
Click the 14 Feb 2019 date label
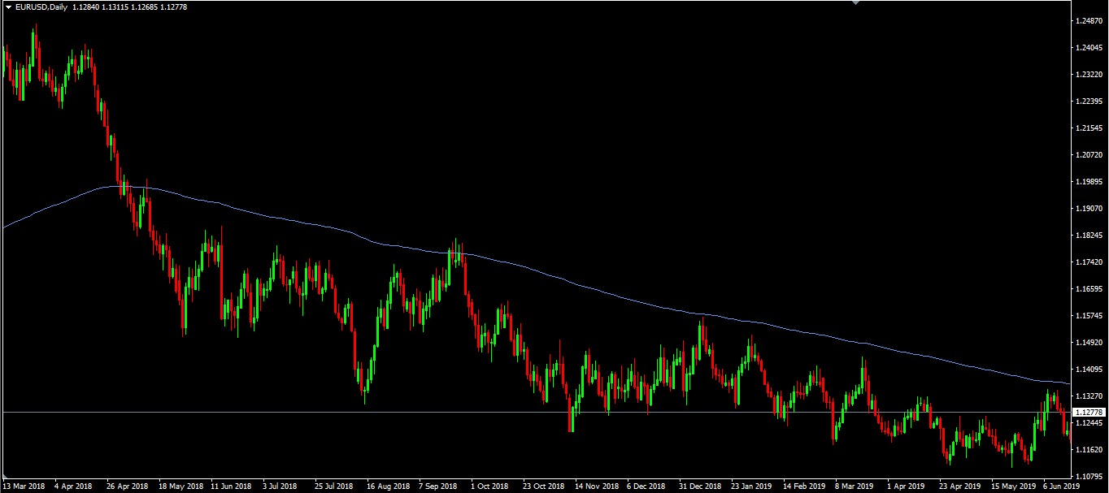pyautogui.click(x=804, y=487)
